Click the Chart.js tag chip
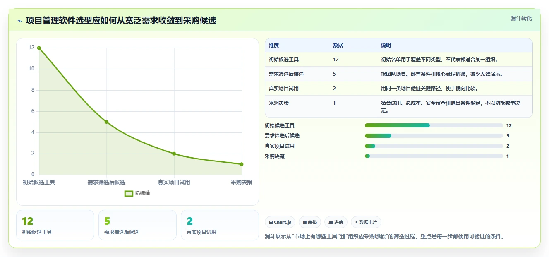 (280, 222)
